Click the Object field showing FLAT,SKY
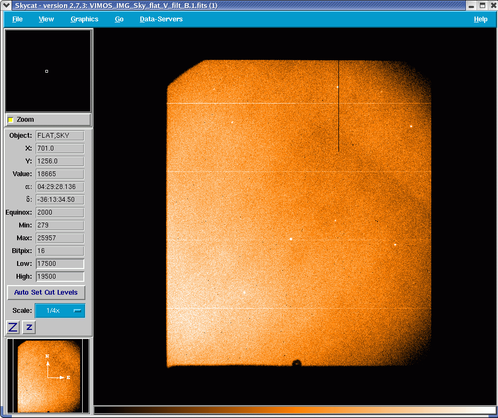 point(60,136)
